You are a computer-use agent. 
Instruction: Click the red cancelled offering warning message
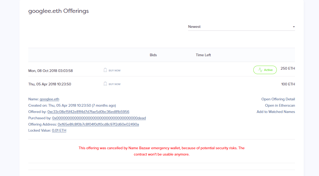click(161, 151)
